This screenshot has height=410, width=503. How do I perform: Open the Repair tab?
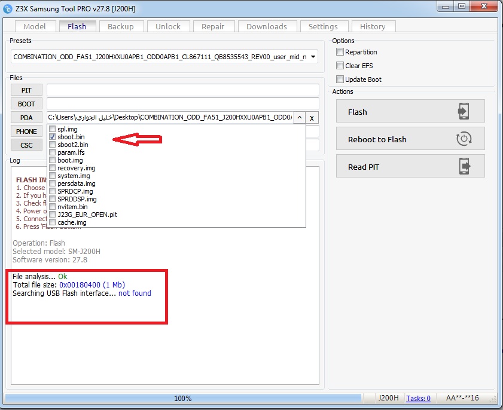pos(213,27)
